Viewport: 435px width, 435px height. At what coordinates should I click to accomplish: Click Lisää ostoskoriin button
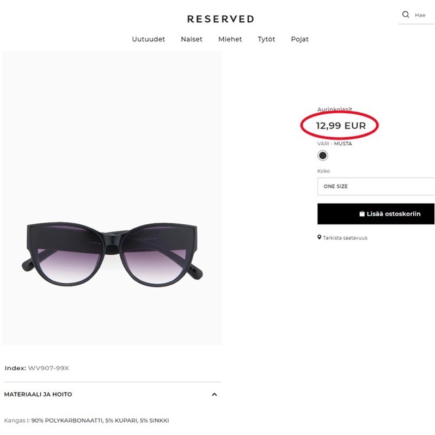pos(376,214)
